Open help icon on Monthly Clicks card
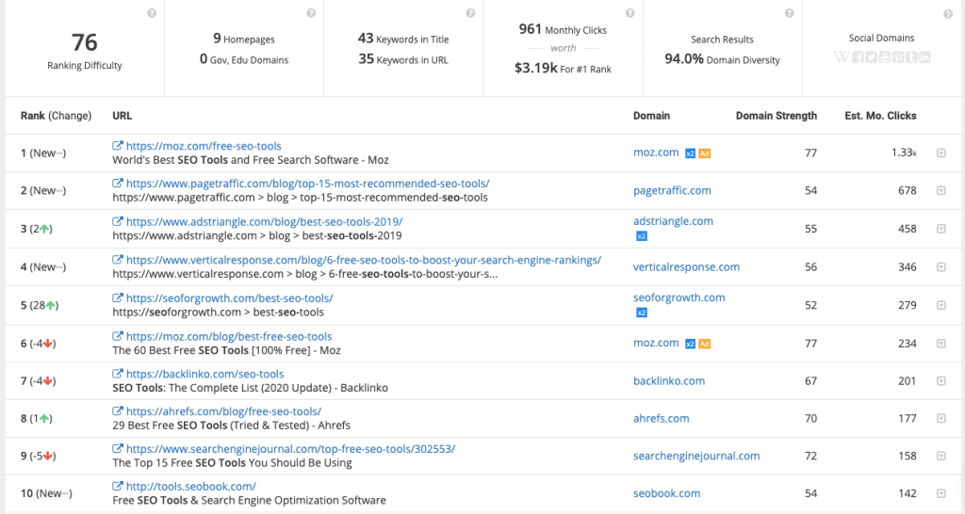 pyautogui.click(x=630, y=13)
